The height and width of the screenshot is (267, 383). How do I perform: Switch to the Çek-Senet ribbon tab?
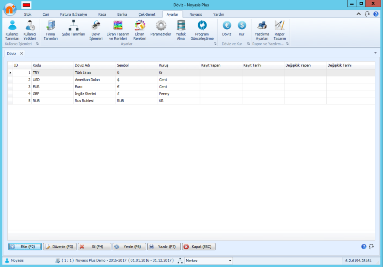click(147, 14)
